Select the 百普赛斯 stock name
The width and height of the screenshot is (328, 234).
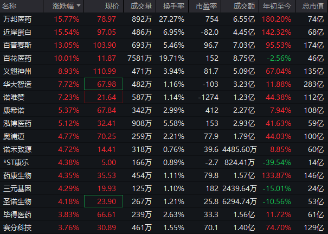point(17,45)
